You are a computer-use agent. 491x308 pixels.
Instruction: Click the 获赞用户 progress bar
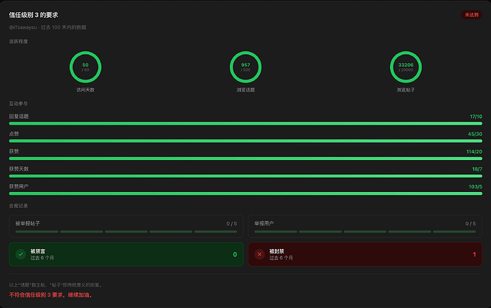pos(245,193)
